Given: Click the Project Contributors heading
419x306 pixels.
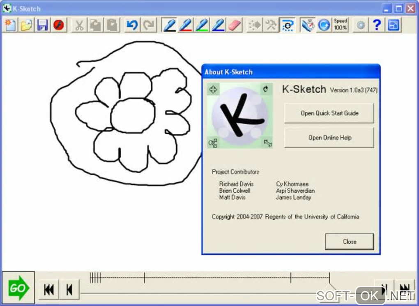Looking at the screenshot, I should coord(235,172).
